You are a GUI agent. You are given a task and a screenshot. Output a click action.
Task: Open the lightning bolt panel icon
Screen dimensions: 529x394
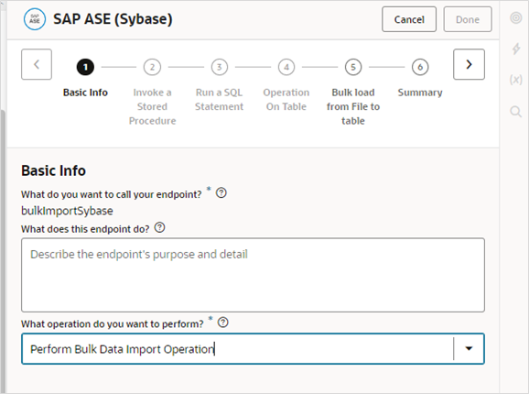pos(516,49)
